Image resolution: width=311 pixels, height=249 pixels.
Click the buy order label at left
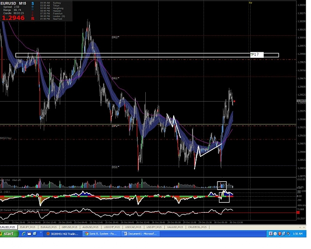pos(6,138)
